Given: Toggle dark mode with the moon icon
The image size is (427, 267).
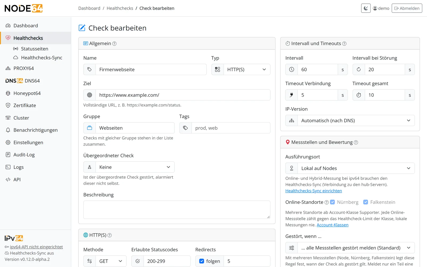Looking at the screenshot, I should pyautogui.click(x=366, y=8).
